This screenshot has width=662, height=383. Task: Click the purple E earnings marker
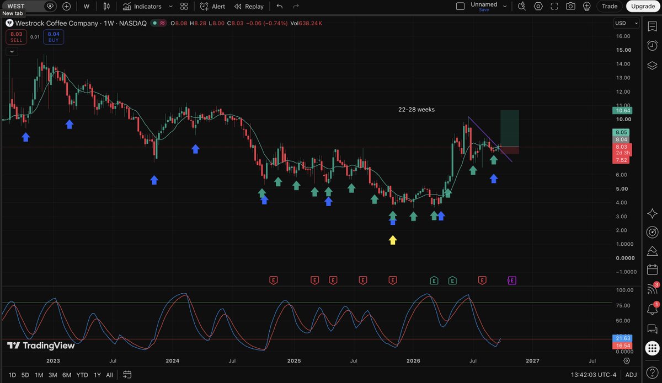[x=511, y=280]
